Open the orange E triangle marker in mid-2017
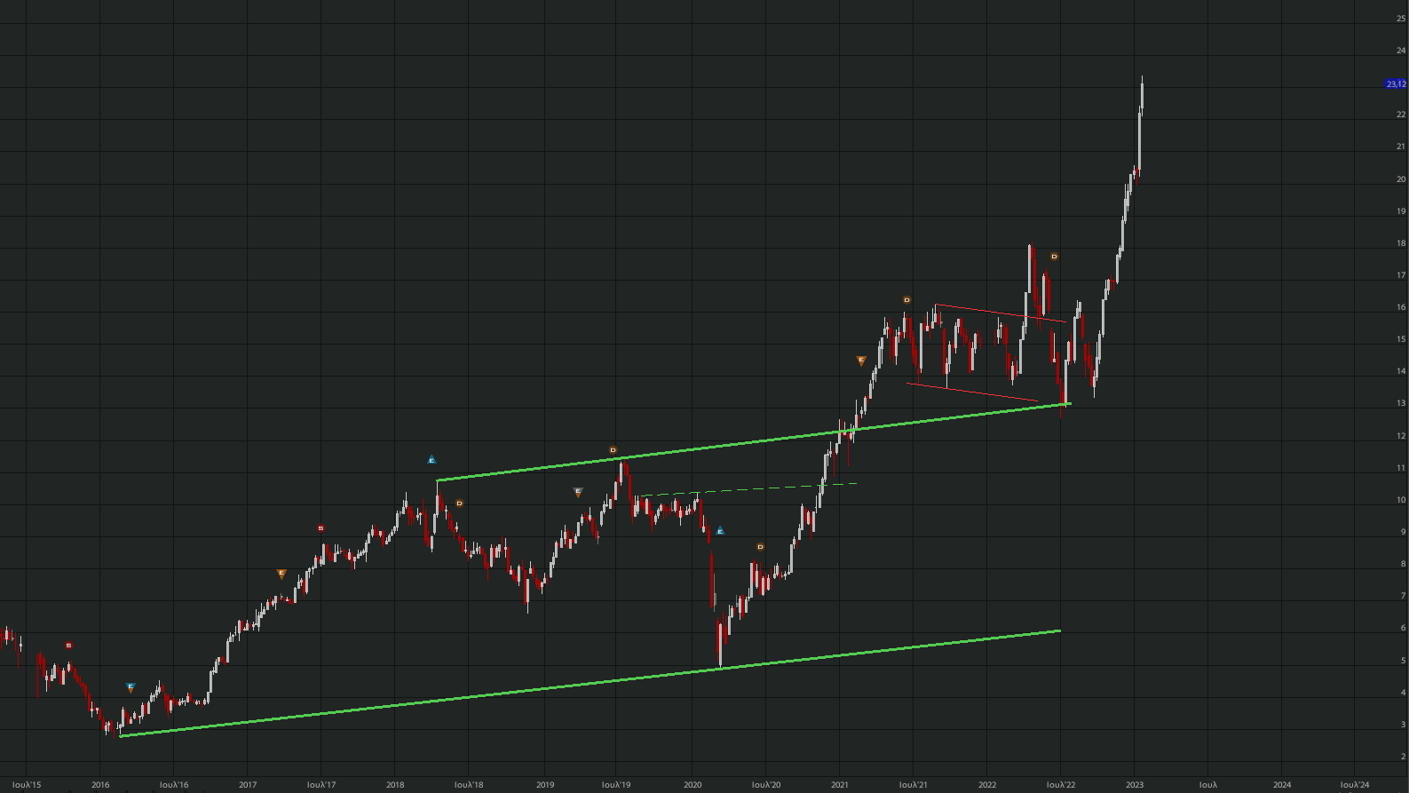 tap(281, 574)
